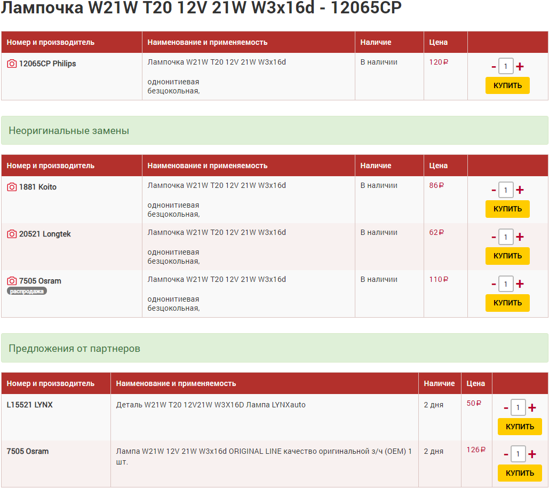Screen dimensions: 549x488
Task: Increase quantity for 20521 Longtek
Action: click(x=520, y=237)
